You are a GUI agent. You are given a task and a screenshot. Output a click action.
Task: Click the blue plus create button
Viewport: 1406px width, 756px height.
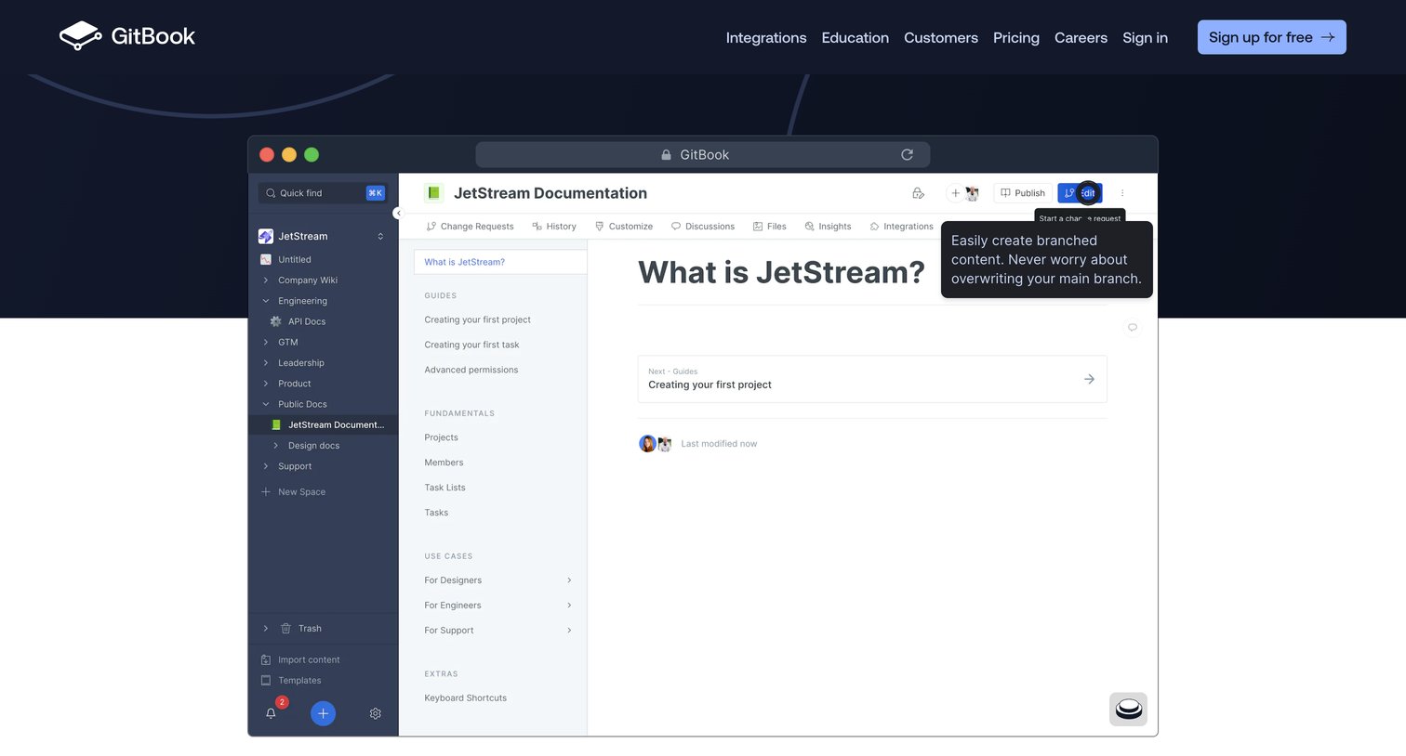[323, 713]
